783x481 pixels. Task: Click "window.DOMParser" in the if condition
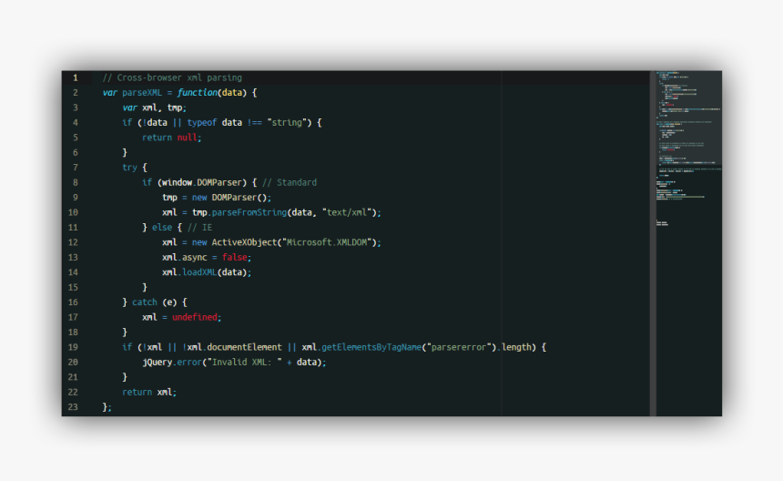pyautogui.click(x=202, y=183)
